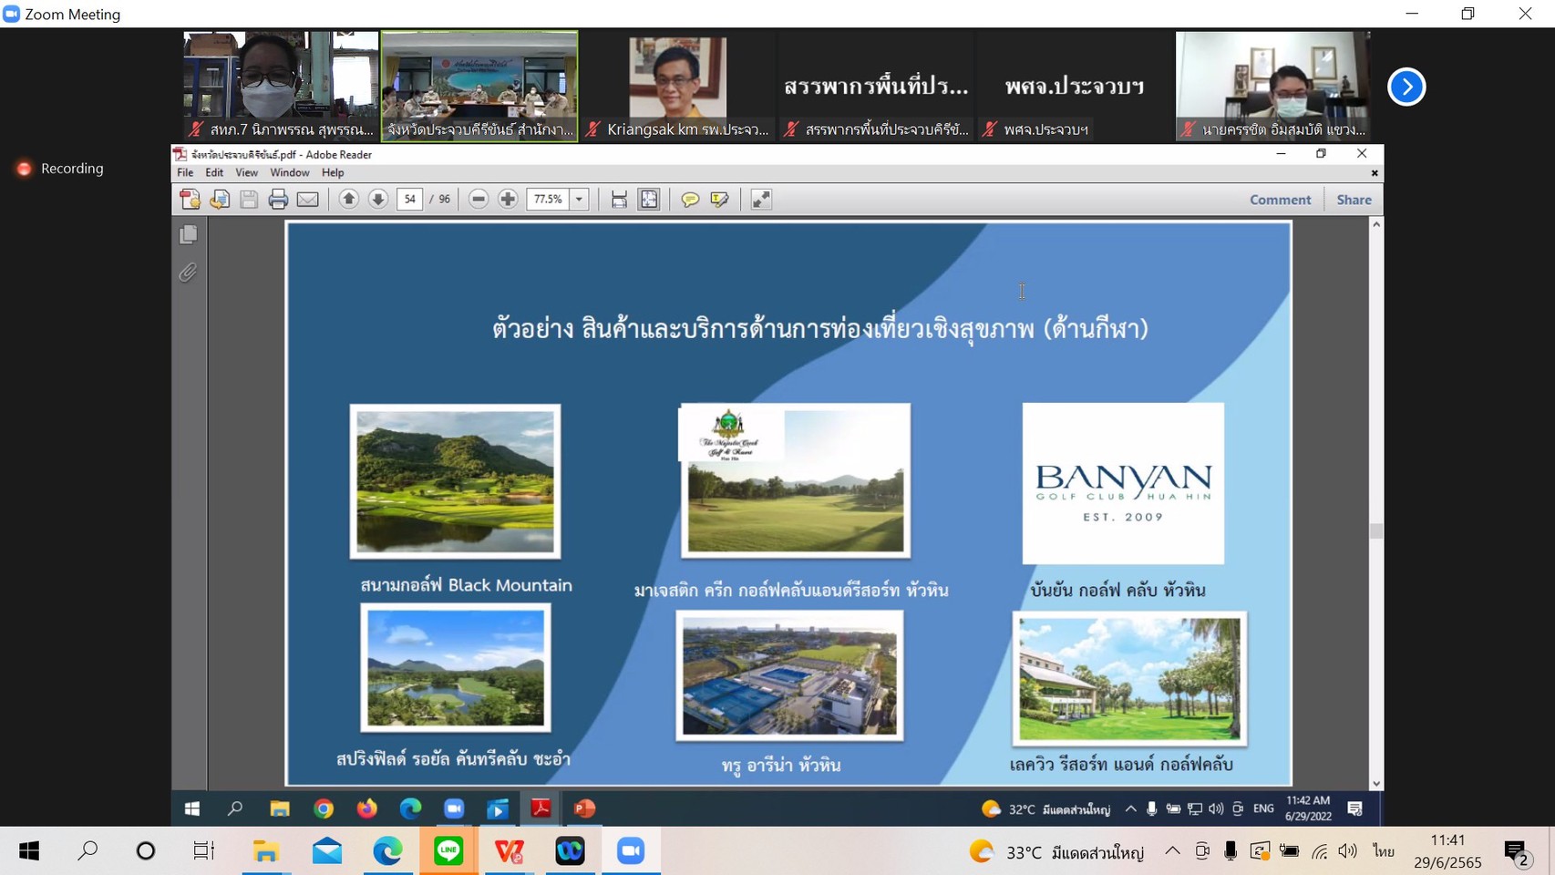Select the highlight text tool

[x=719, y=200]
